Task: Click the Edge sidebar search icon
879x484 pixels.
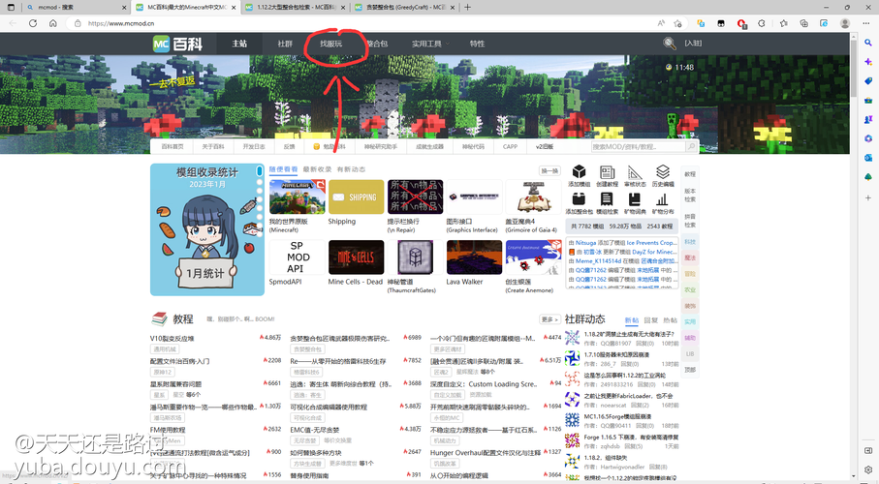Action: coord(867,43)
